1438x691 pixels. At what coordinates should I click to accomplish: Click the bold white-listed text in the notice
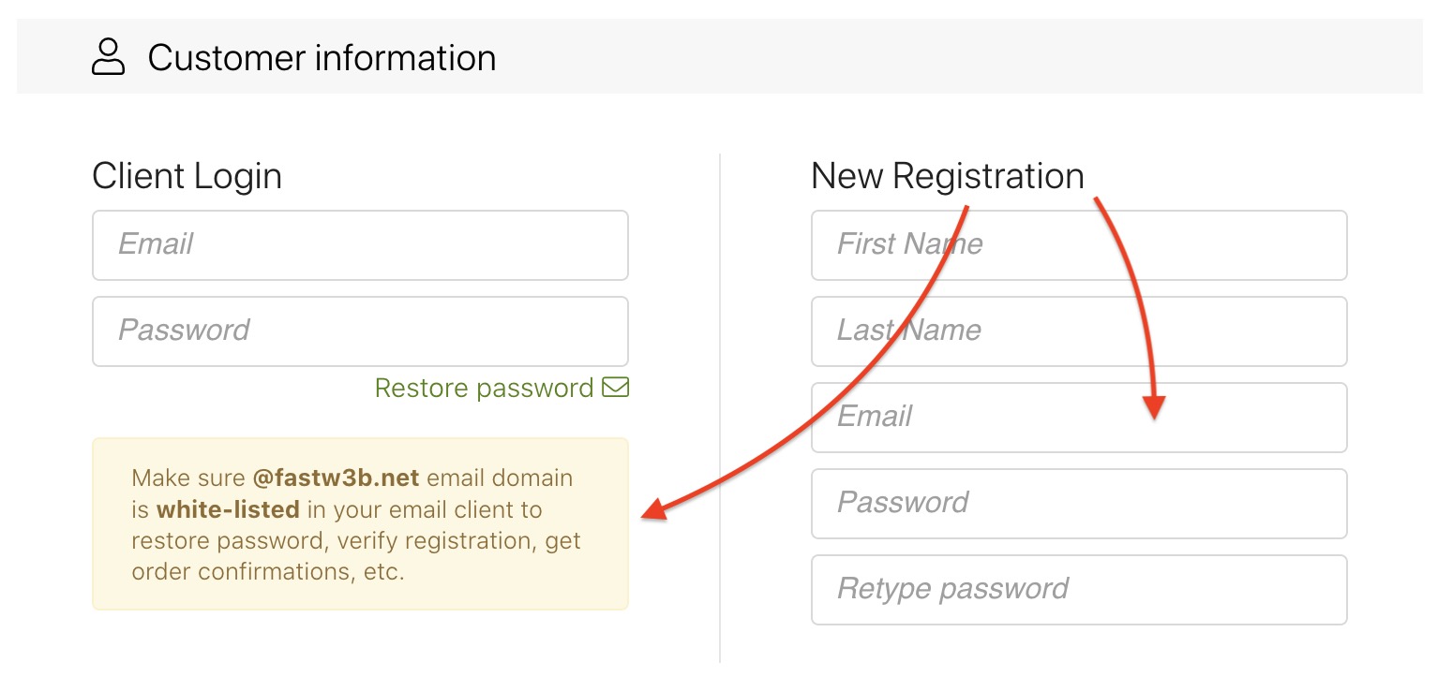pyautogui.click(x=228, y=510)
